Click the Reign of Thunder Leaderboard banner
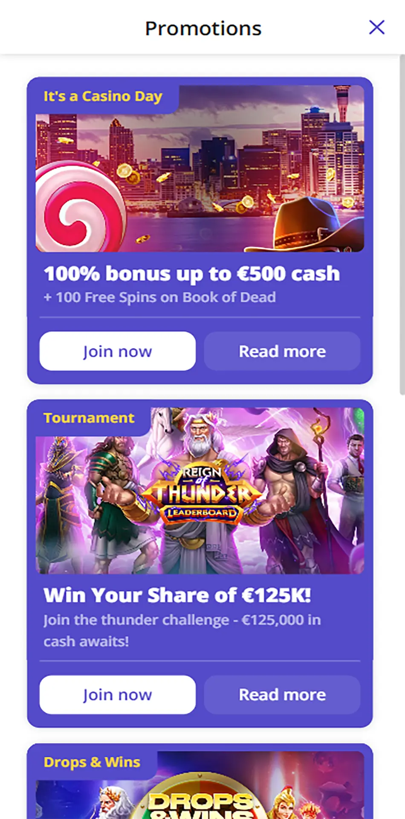 click(x=200, y=491)
